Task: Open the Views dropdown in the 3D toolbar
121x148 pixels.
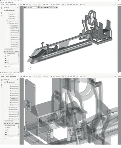Action: click(34, 7)
